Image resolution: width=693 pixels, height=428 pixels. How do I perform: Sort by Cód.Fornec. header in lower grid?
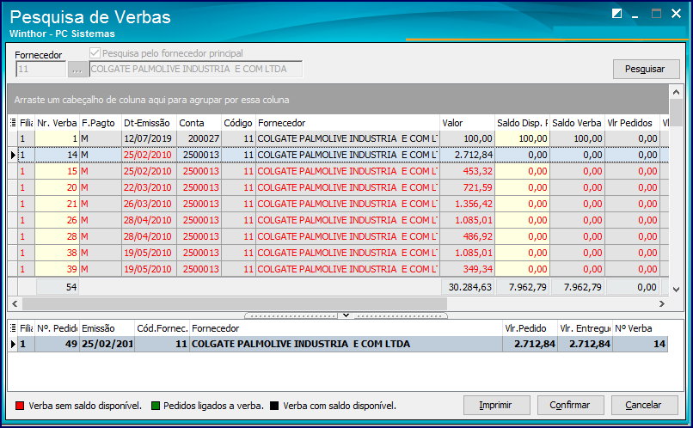coord(163,328)
